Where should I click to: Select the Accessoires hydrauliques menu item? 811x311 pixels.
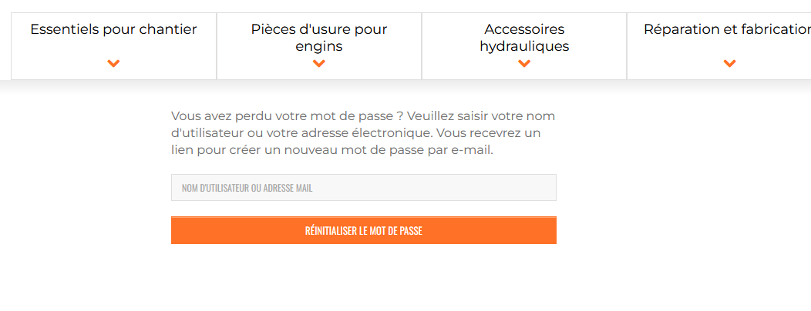pyautogui.click(x=524, y=38)
